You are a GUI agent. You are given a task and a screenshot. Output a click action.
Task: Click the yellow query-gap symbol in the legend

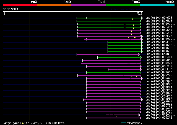point(23,123)
